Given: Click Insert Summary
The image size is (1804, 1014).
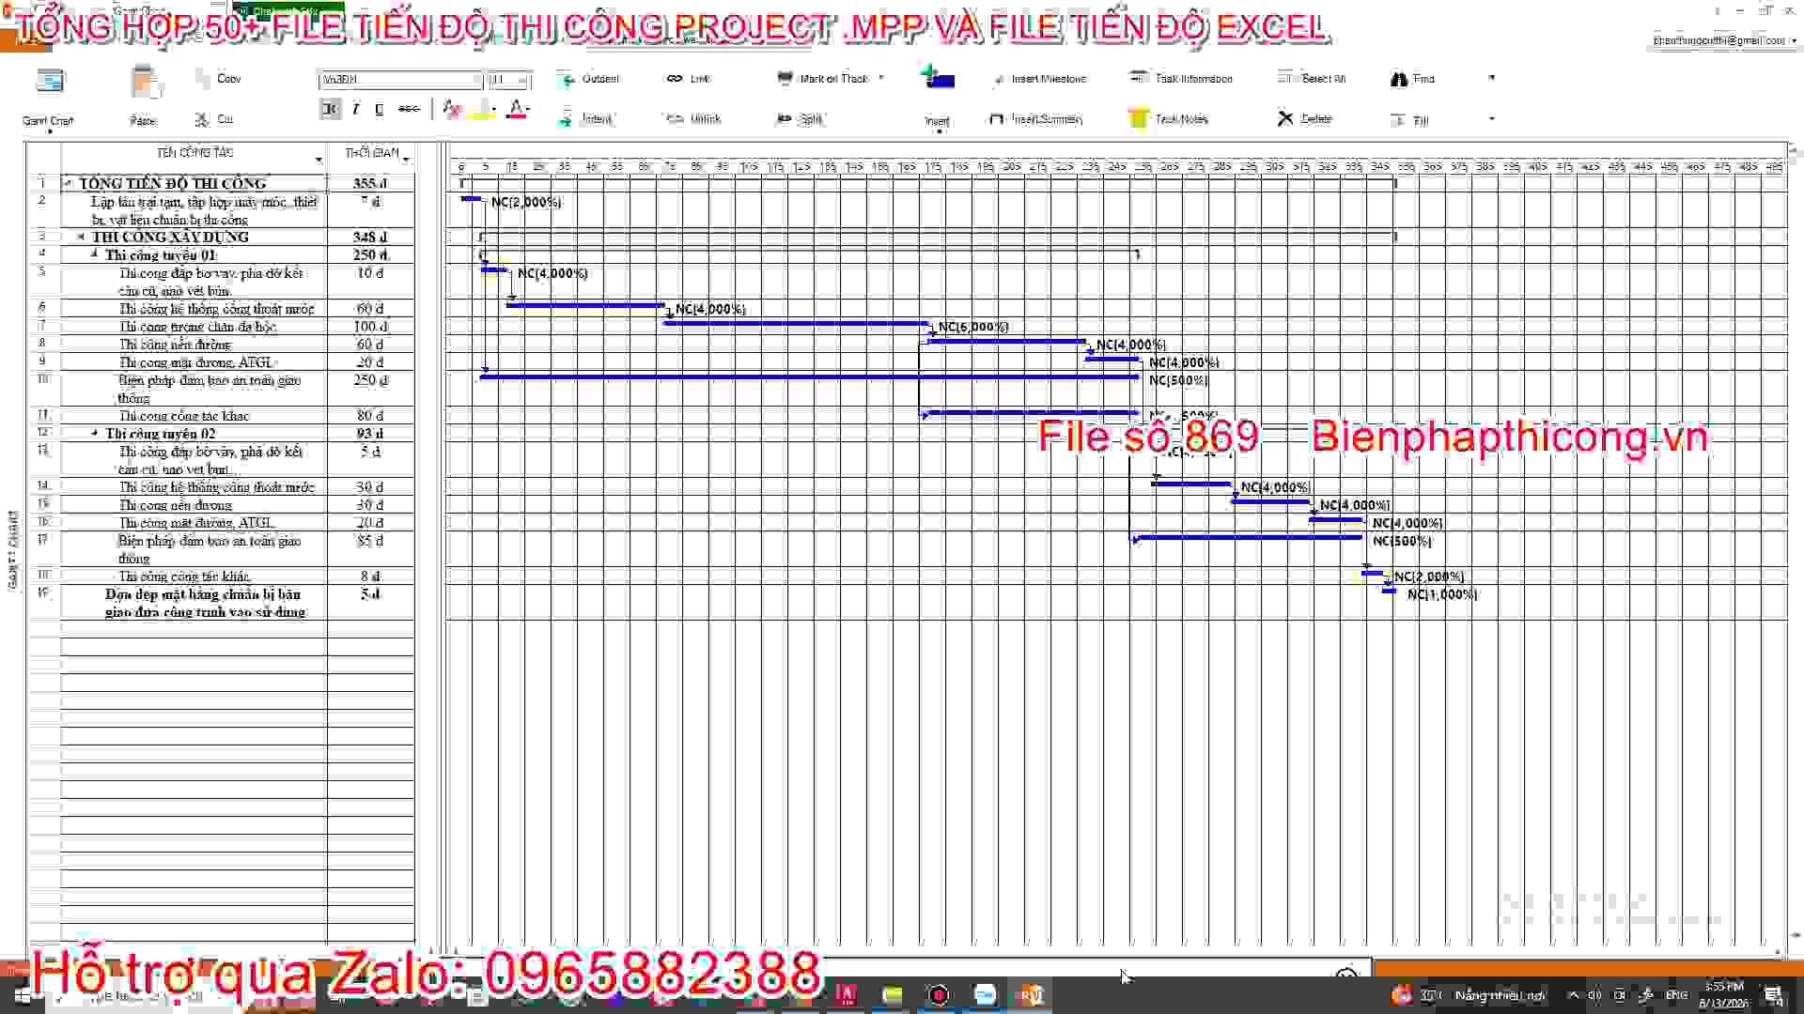Looking at the screenshot, I should [x=1035, y=119].
